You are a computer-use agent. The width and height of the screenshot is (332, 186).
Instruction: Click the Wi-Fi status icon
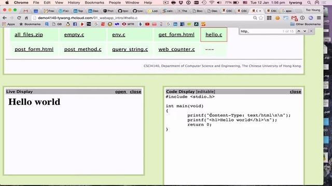tap(212, 3)
